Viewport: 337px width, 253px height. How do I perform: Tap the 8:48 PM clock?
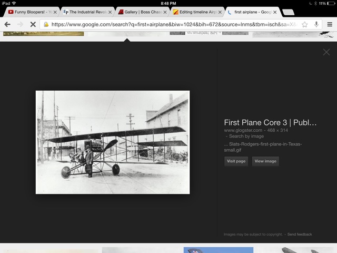tap(168, 3)
